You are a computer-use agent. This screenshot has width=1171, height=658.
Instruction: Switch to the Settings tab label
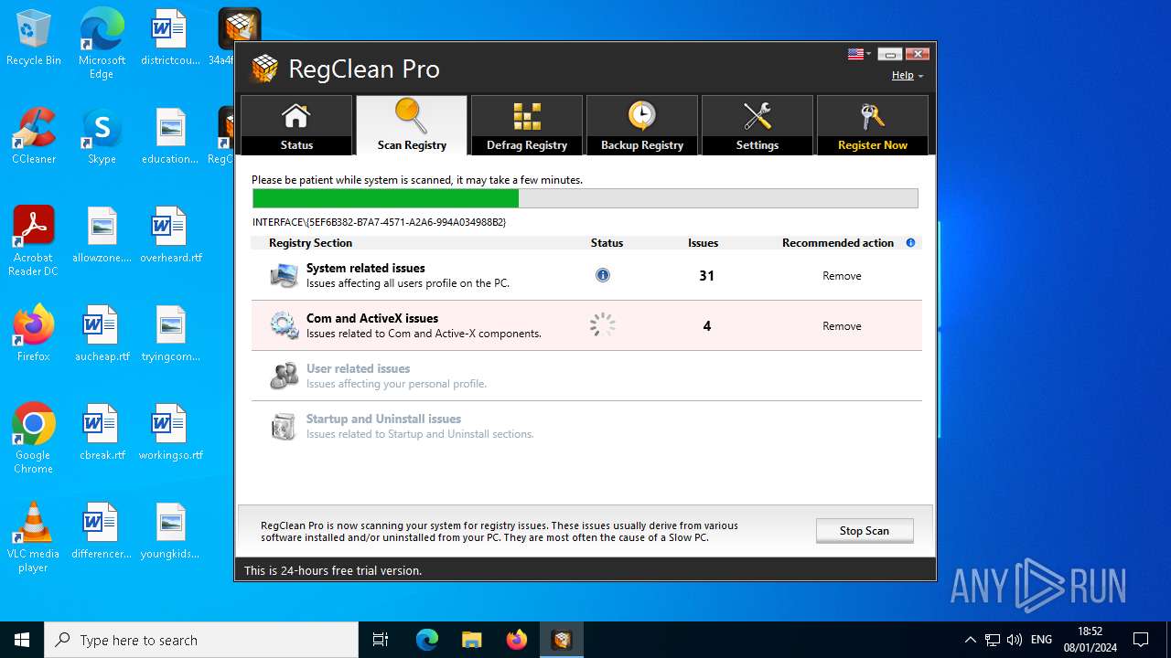pyautogui.click(x=757, y=145)
